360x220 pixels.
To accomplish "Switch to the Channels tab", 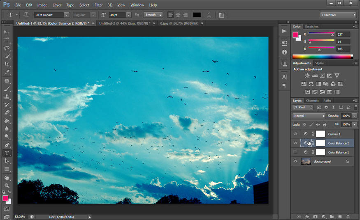I will 312,101.
